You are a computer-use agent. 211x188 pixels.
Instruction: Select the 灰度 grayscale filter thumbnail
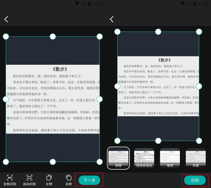click(196, 158)
